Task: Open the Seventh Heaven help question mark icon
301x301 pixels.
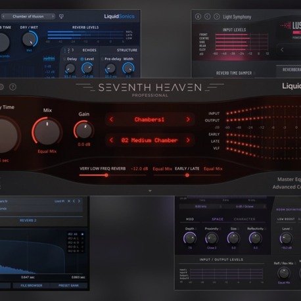Action: (x=12, y=87)
